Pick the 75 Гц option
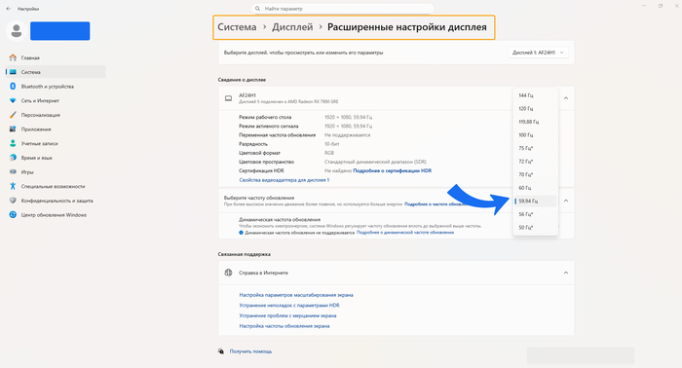Viewport: 682px width, 368px height. point(536,148)
